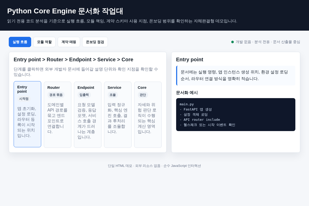Click the green status dot indicator
Image resolution: width=309 pixels, height=206 pixels.
[x=233, y=42]
